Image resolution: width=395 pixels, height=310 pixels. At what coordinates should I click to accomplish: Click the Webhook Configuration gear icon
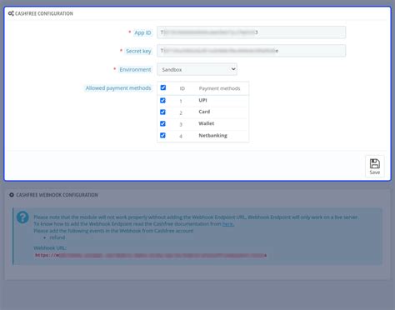coord(12,195)
